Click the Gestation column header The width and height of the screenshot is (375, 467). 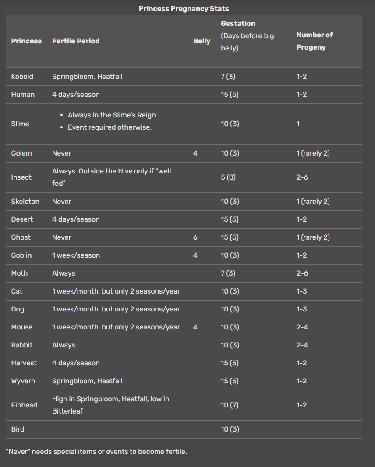point(238,24)
